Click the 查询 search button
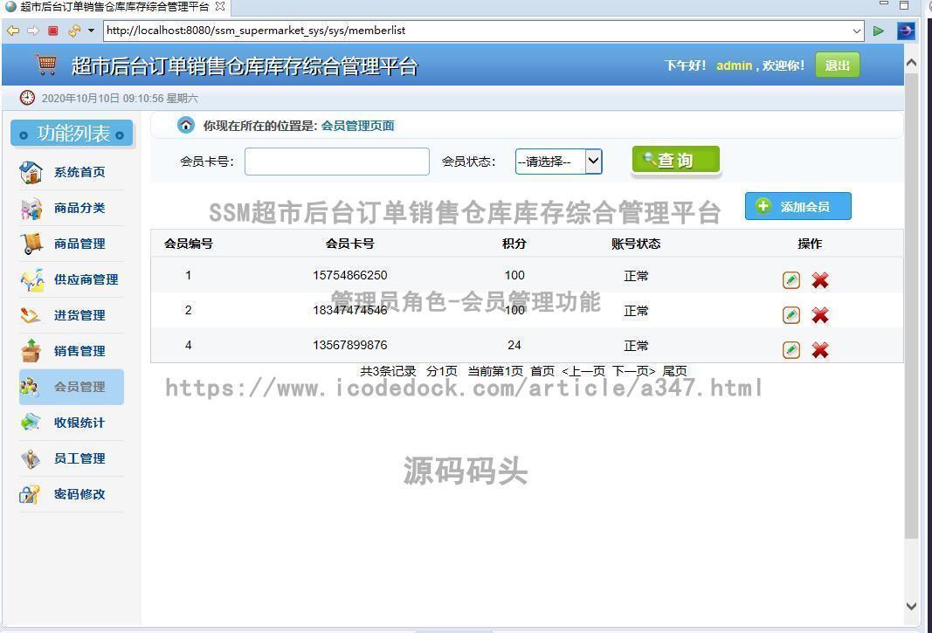Viewport: 932px width, 633px height. click(x=673, y=160)
